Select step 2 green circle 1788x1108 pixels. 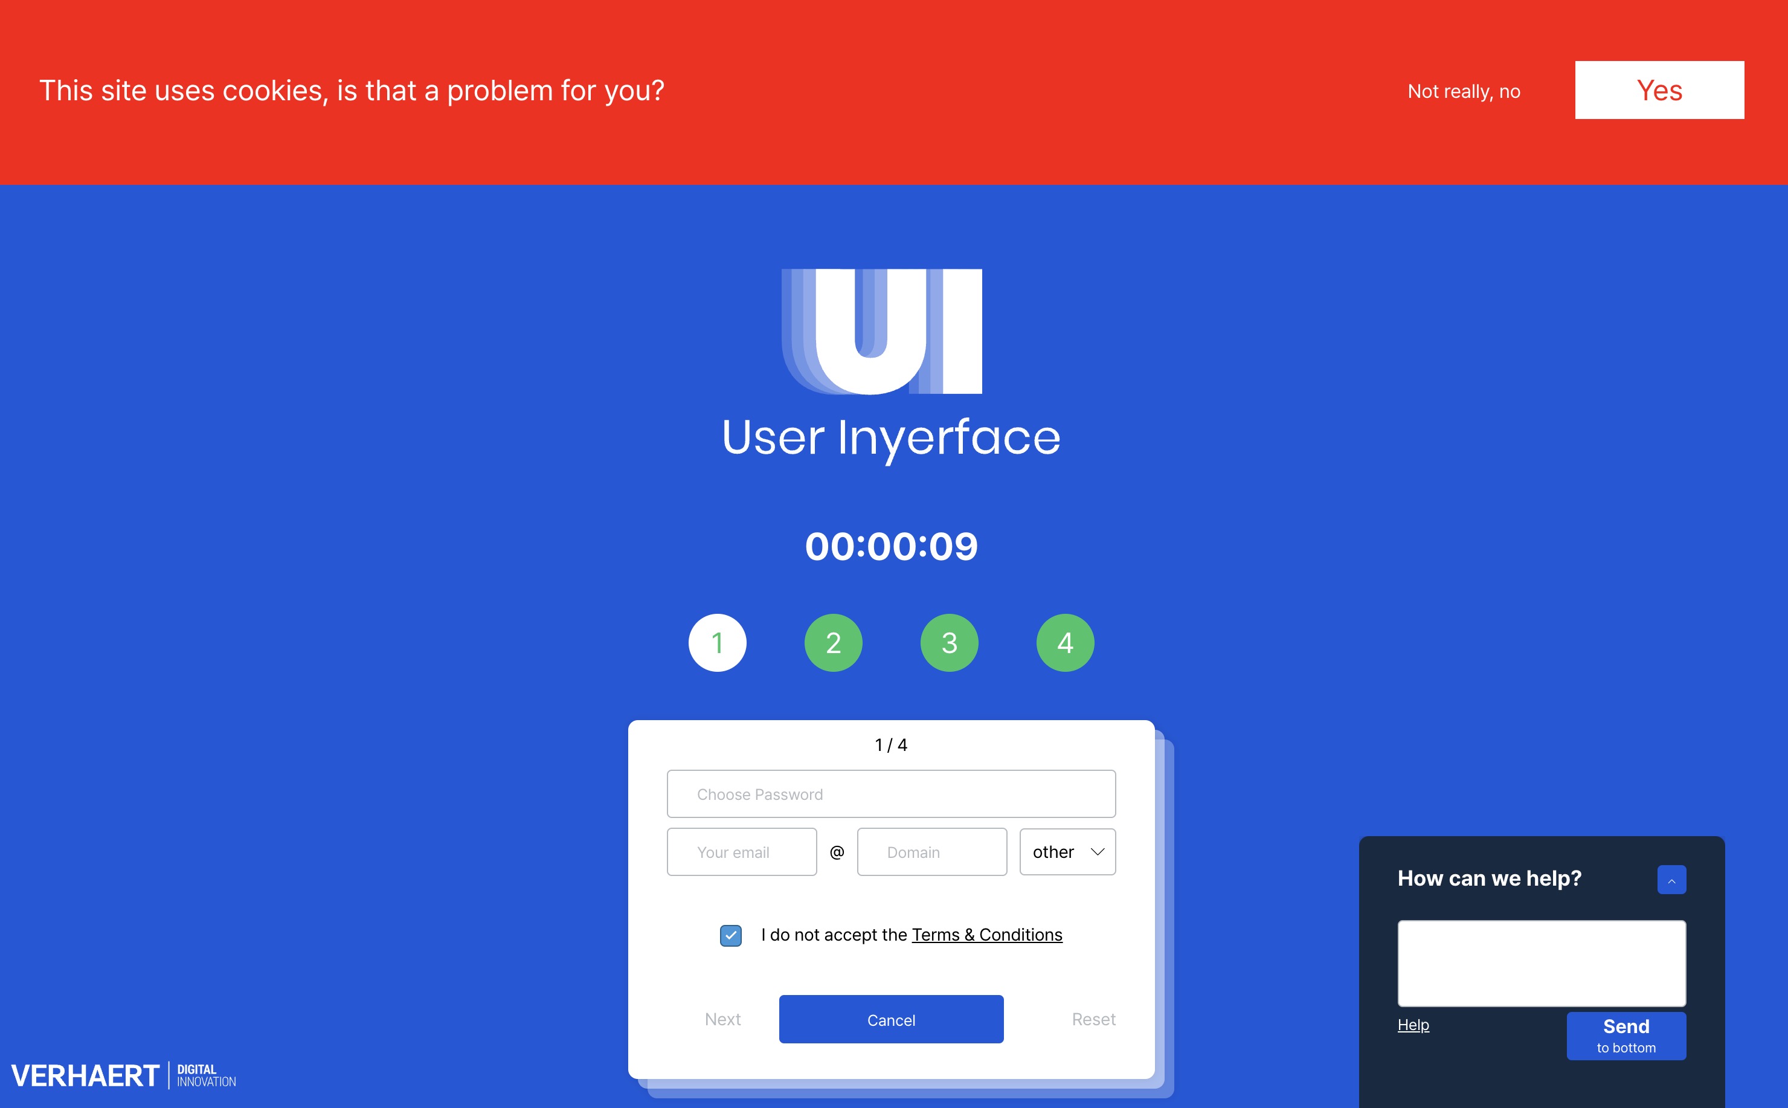[x=833, y=643]
